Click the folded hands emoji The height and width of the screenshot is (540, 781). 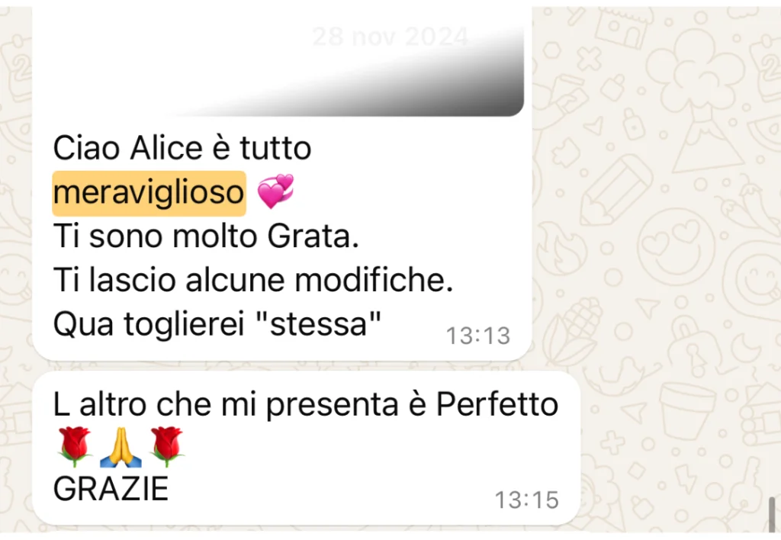121,447
